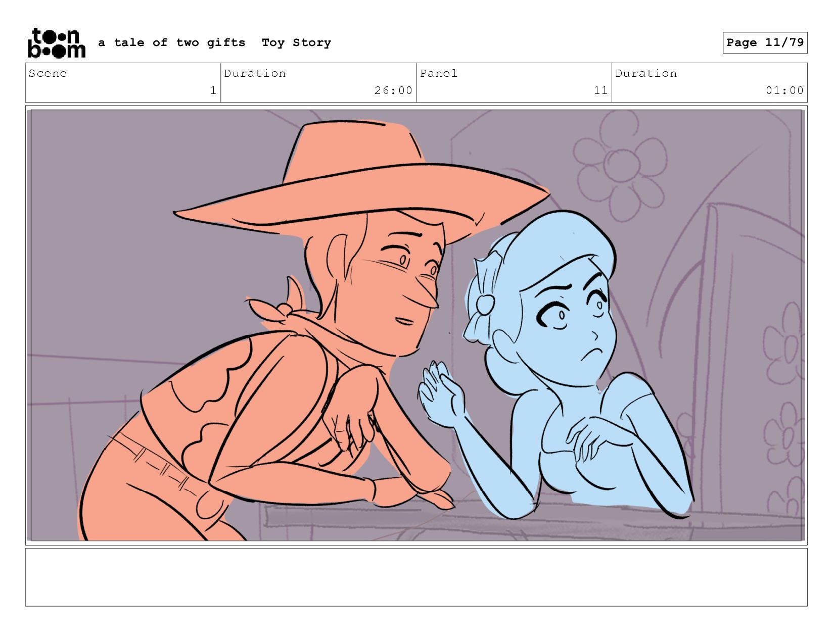Click the scene number '1'

coord(213,90)
